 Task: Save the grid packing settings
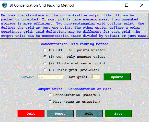click(x=118, y=114)
